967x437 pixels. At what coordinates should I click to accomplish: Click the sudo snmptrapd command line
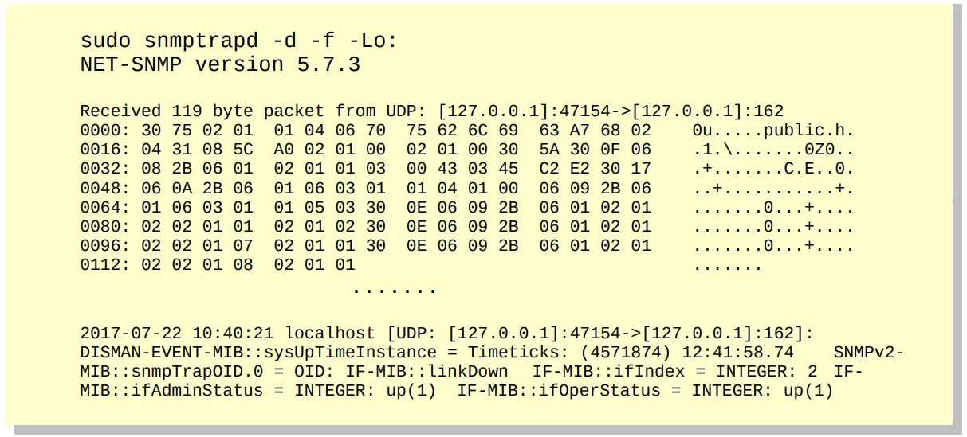[238, 41]
